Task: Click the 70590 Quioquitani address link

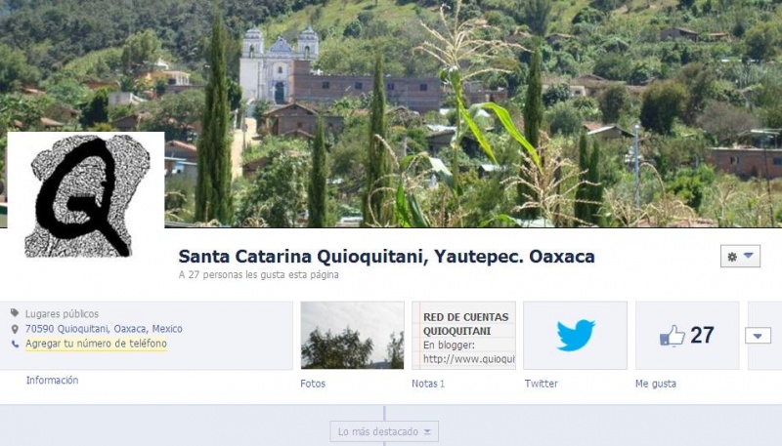Action: coord(104,329)
